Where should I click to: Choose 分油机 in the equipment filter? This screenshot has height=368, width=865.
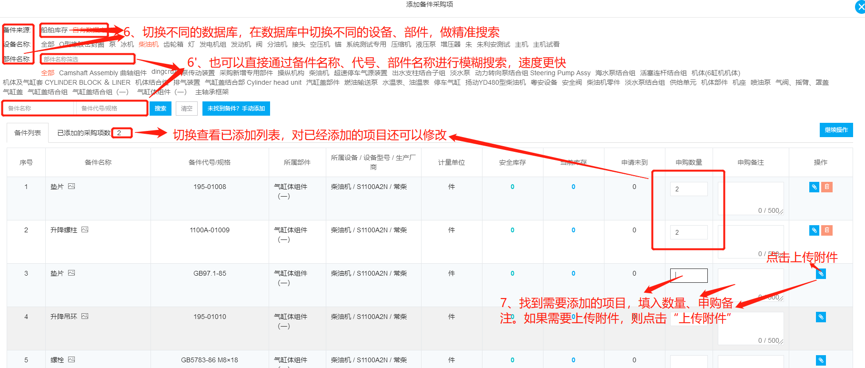tap(277, 44)
